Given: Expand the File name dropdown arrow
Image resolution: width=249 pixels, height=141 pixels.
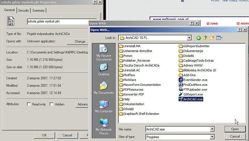Looking at the screenshot, I should (212, 129).
